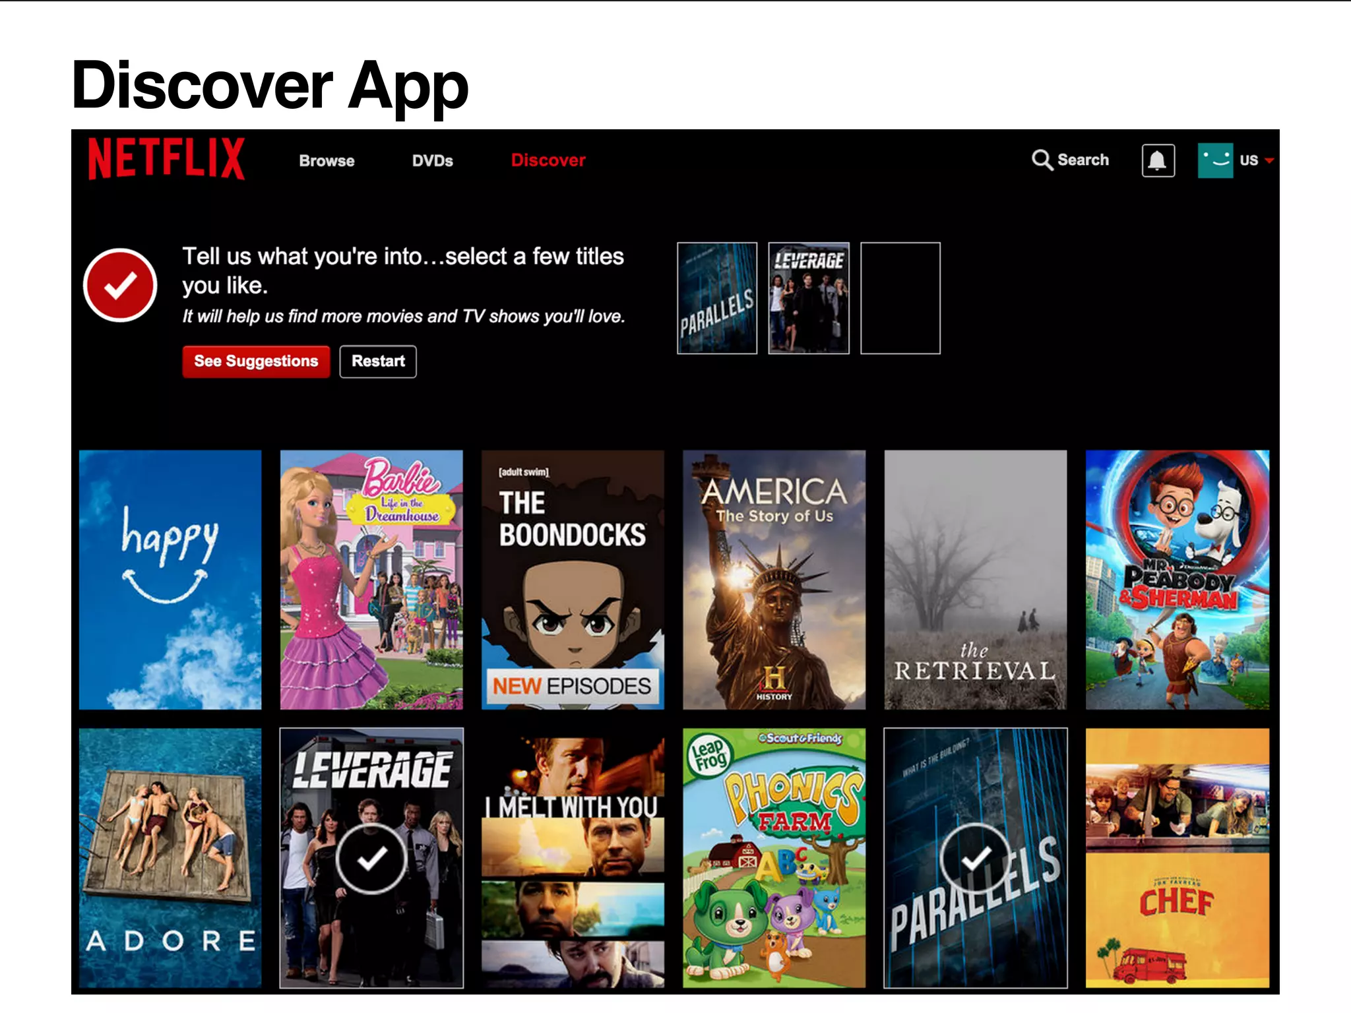Select the Discover tab
1351x1013 pixels.
coord(548,160)
